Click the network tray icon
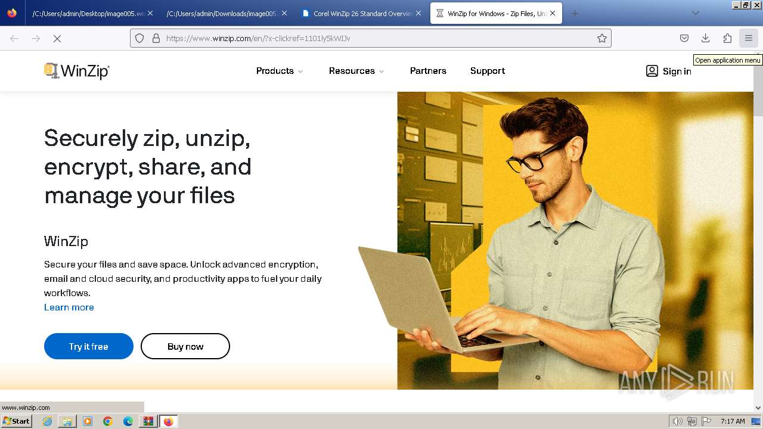763x429 pixels. click(x=692, y=421)
